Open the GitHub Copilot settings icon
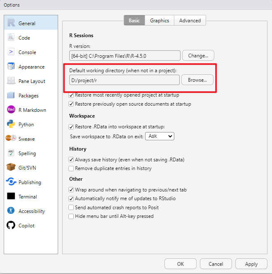 tap(11, 226)
